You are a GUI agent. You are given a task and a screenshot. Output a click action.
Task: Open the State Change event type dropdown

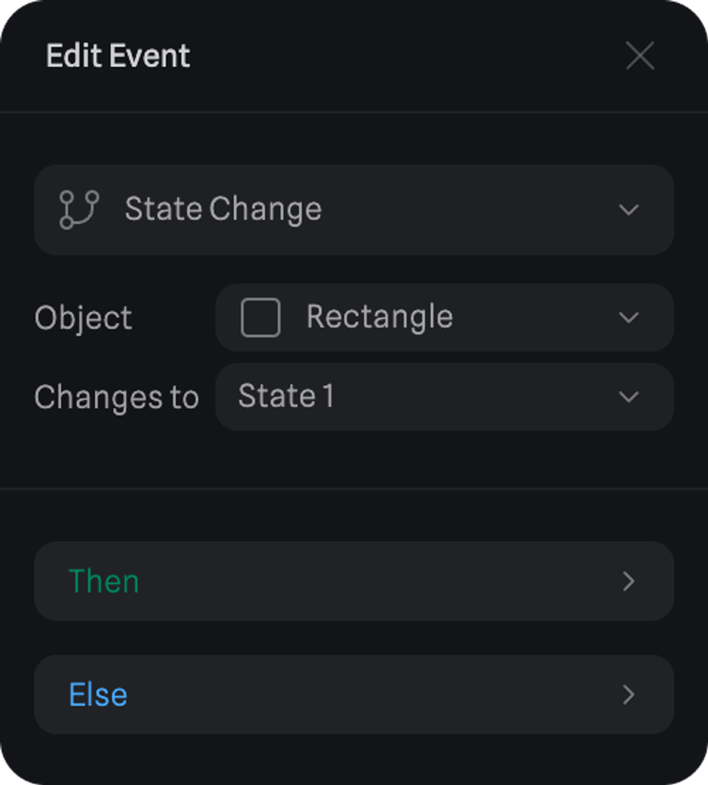click(354, 210)
